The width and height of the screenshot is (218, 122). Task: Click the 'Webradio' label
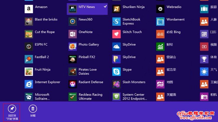click(x=174, y=7)
